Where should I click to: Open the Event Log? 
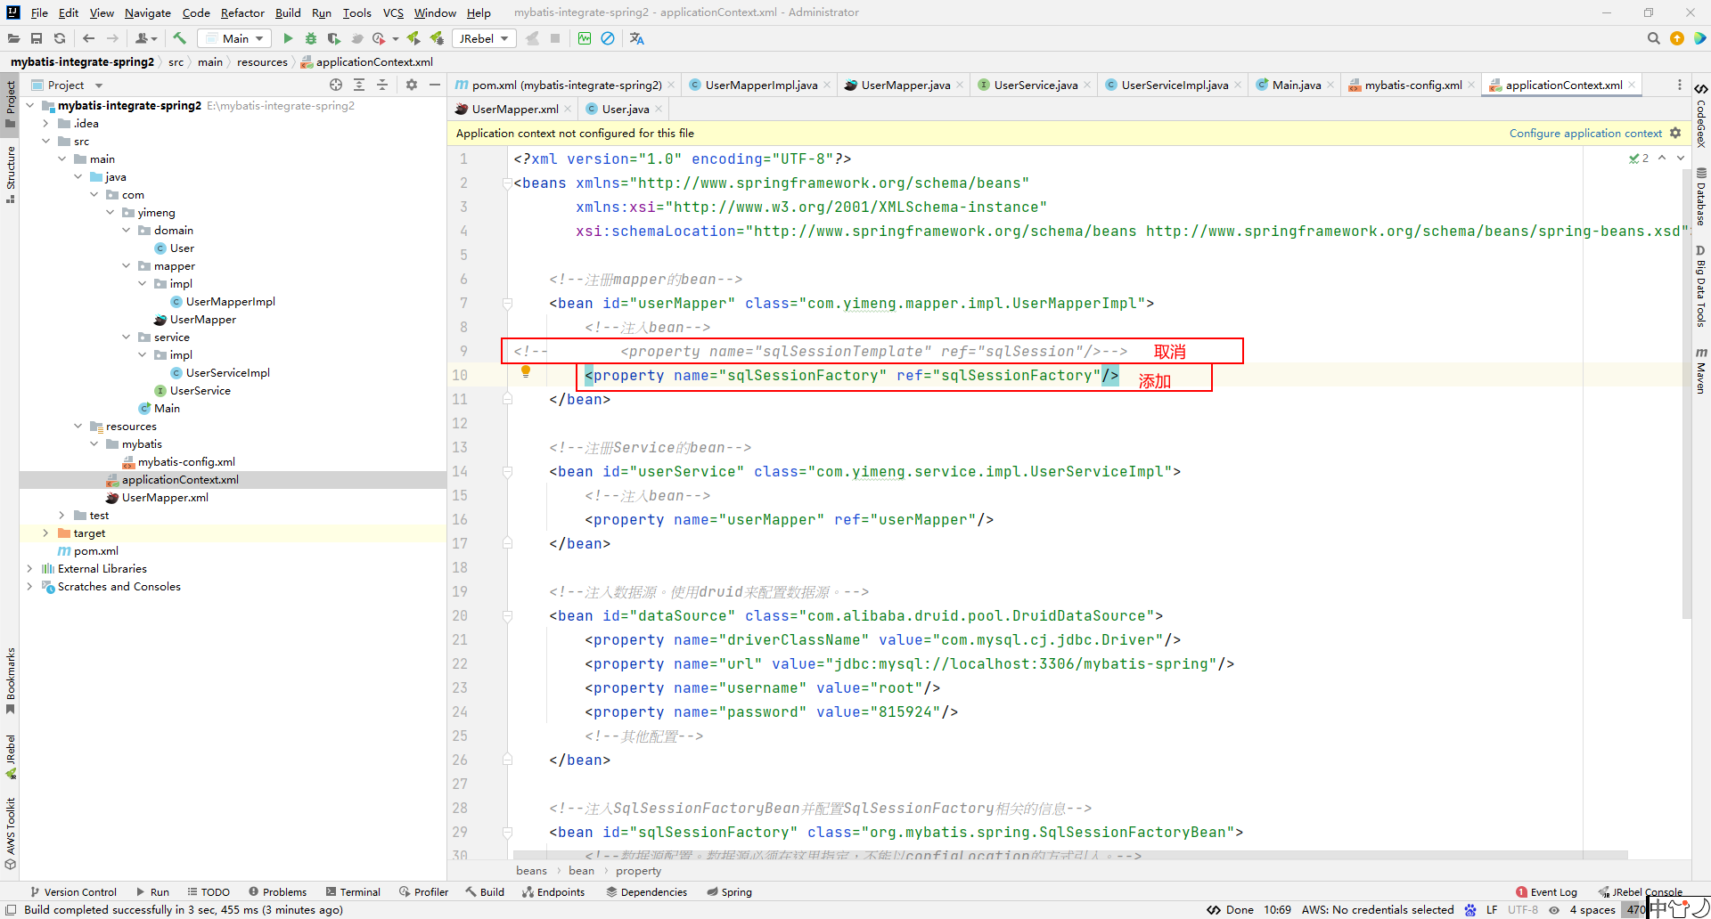(1546, 891)
